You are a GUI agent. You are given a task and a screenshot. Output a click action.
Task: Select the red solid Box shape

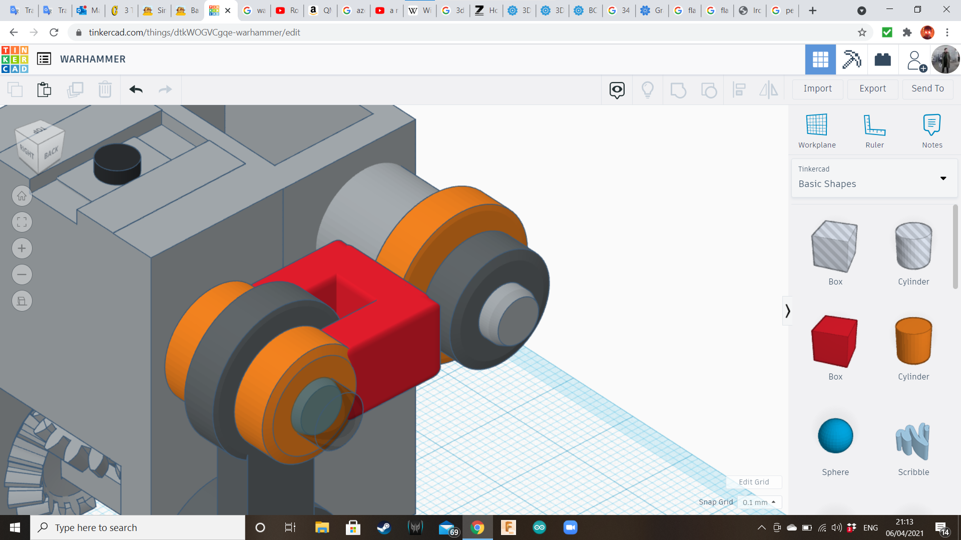tap(835, 341)
